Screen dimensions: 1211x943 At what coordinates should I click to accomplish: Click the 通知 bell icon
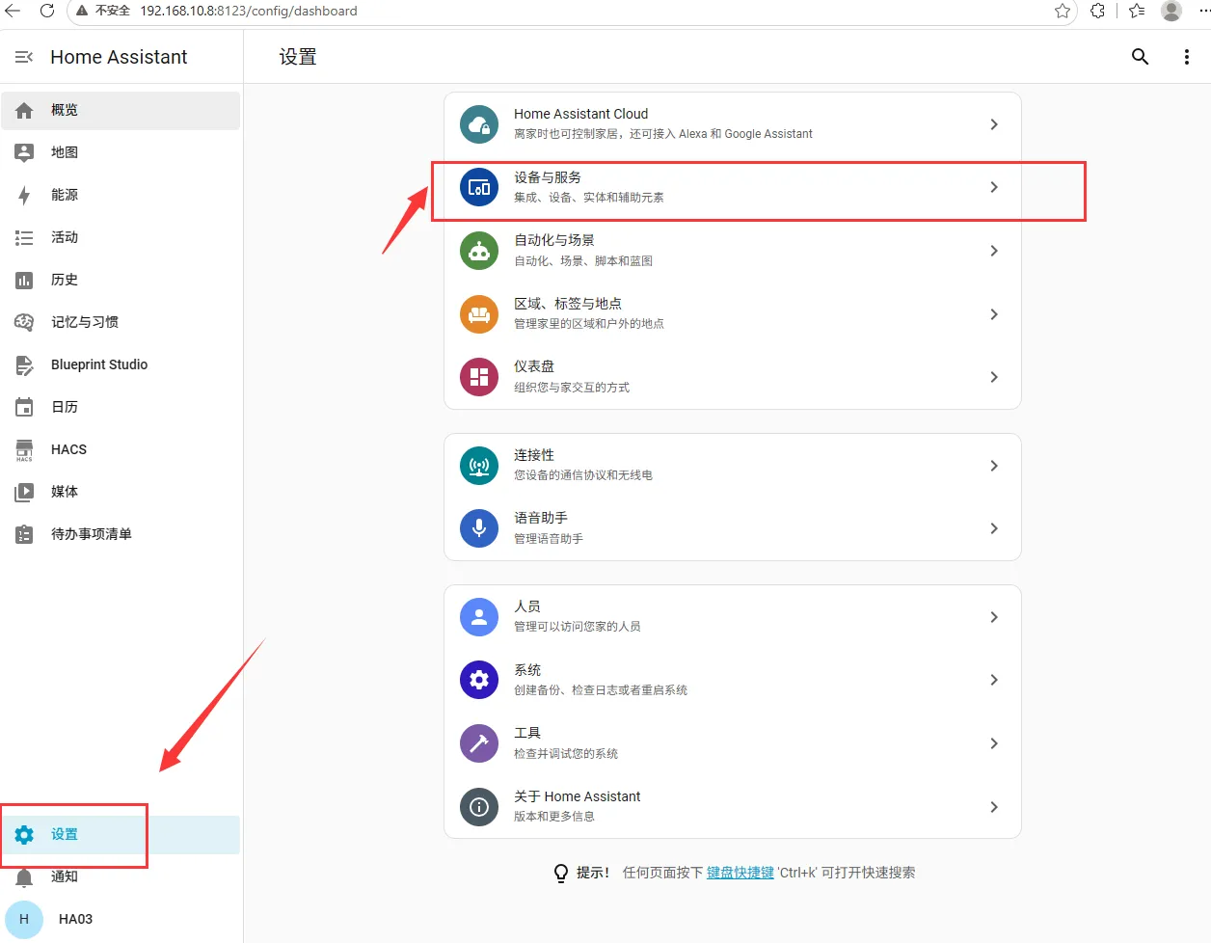click(24, 877)
